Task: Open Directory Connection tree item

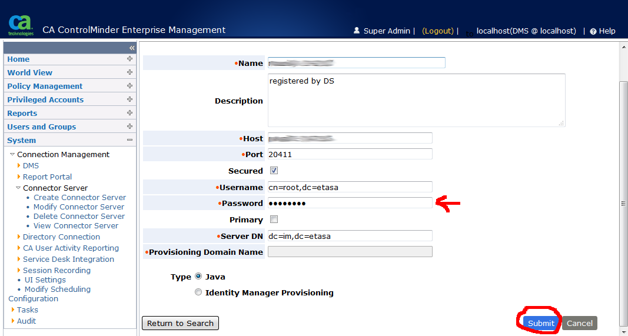Action: (x=61, y=237)
